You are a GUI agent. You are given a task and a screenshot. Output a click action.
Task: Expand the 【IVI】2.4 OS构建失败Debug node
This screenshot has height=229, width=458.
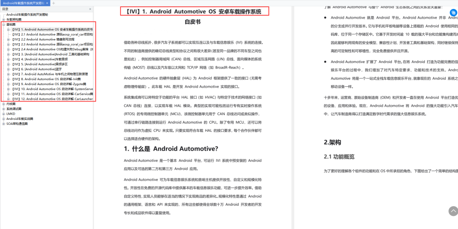8,49
